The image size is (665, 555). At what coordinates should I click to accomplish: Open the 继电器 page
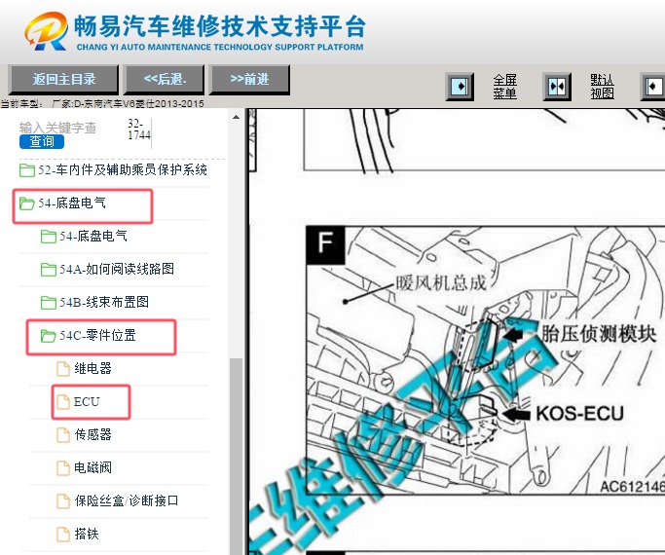pos(92,368)
